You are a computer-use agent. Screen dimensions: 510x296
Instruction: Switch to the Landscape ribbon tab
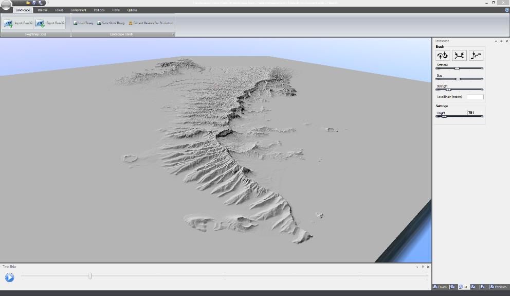pos(23,10)
